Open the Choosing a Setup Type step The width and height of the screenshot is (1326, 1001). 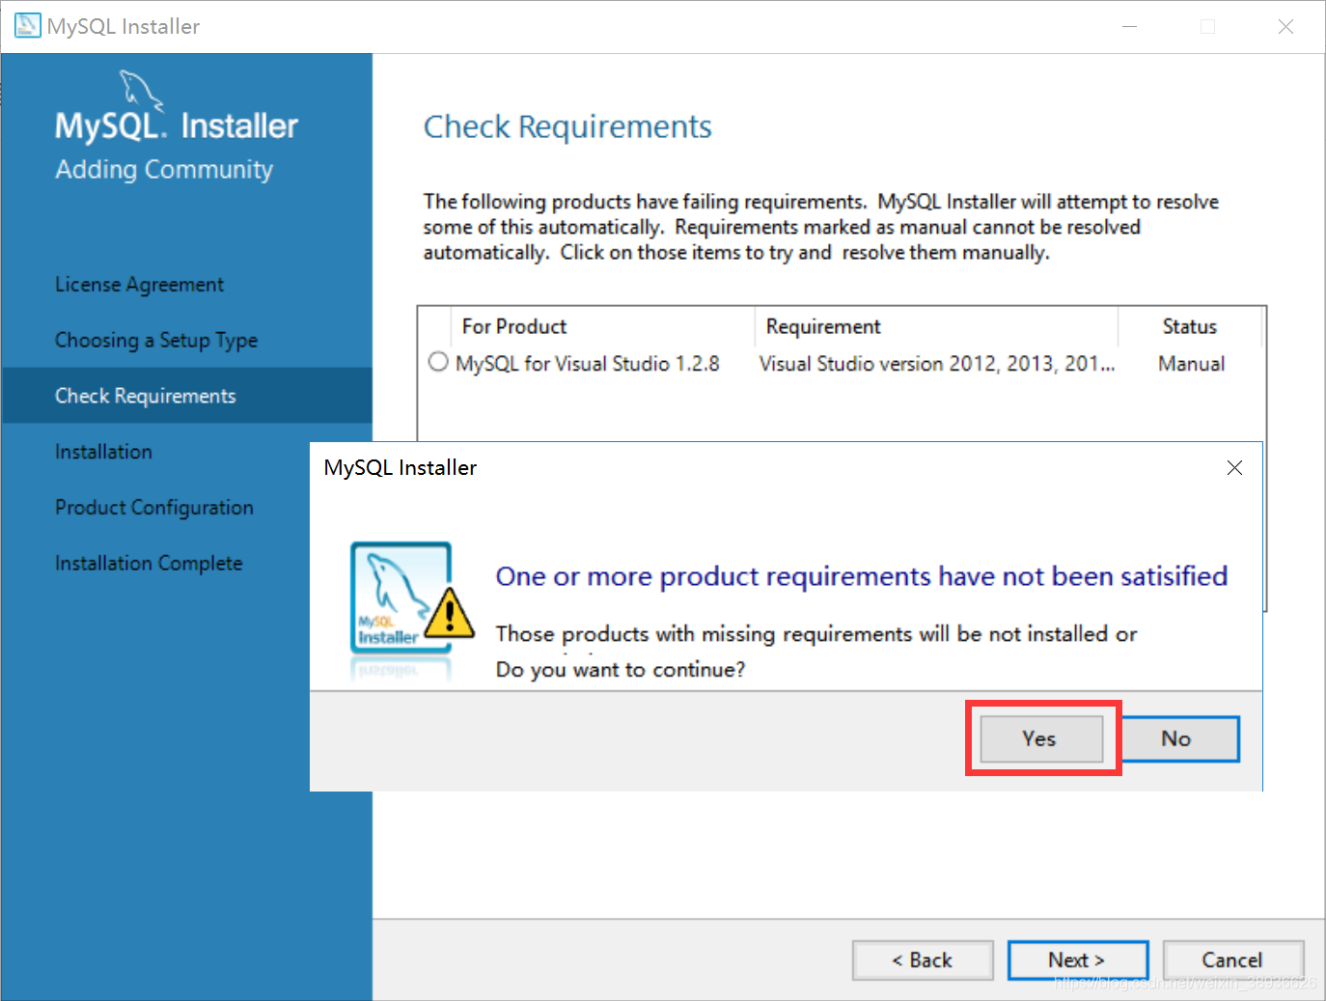(156, 341)
